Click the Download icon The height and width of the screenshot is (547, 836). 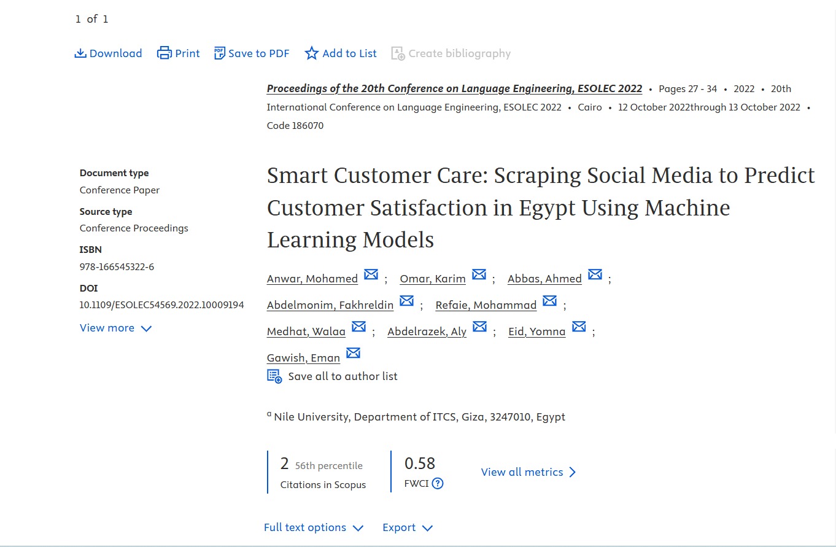[80, 53]
